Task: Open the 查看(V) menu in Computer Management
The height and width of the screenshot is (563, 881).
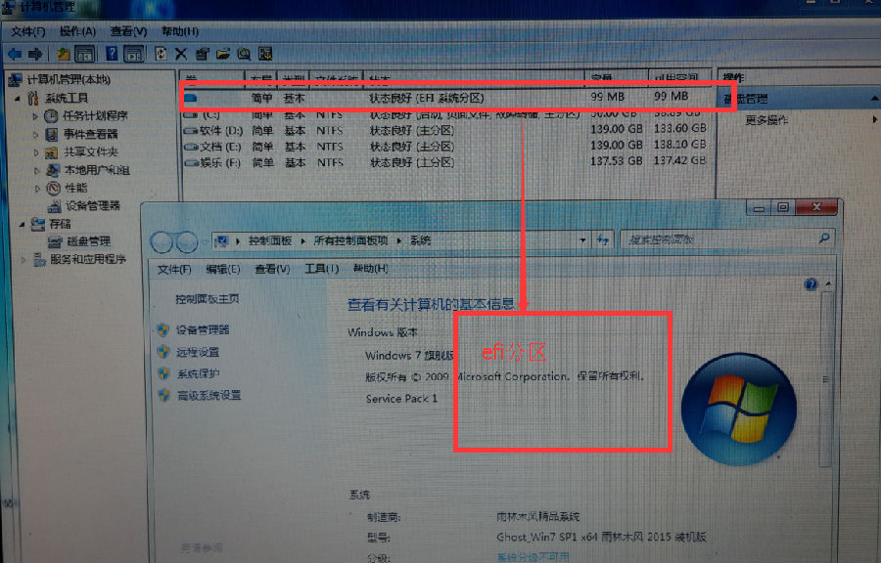Action: (128, 31)
